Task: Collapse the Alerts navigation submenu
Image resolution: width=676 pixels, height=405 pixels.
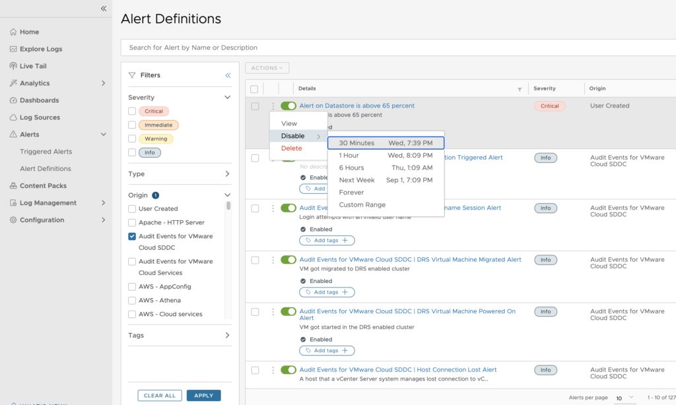Action: [x=104, y=135]
